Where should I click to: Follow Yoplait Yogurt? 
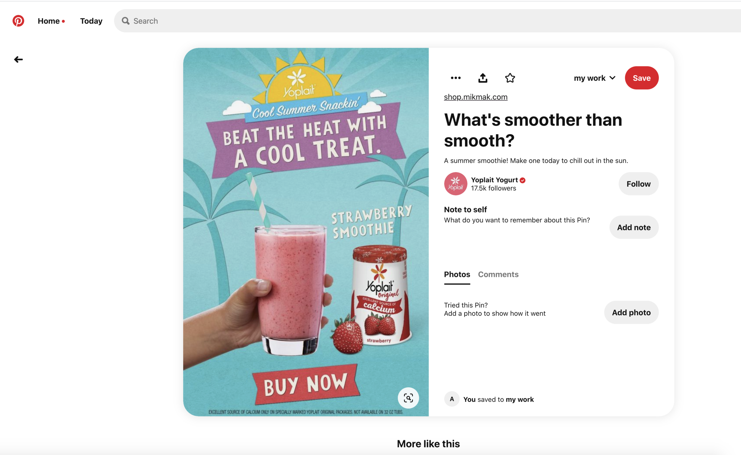[x=638, y=183]
